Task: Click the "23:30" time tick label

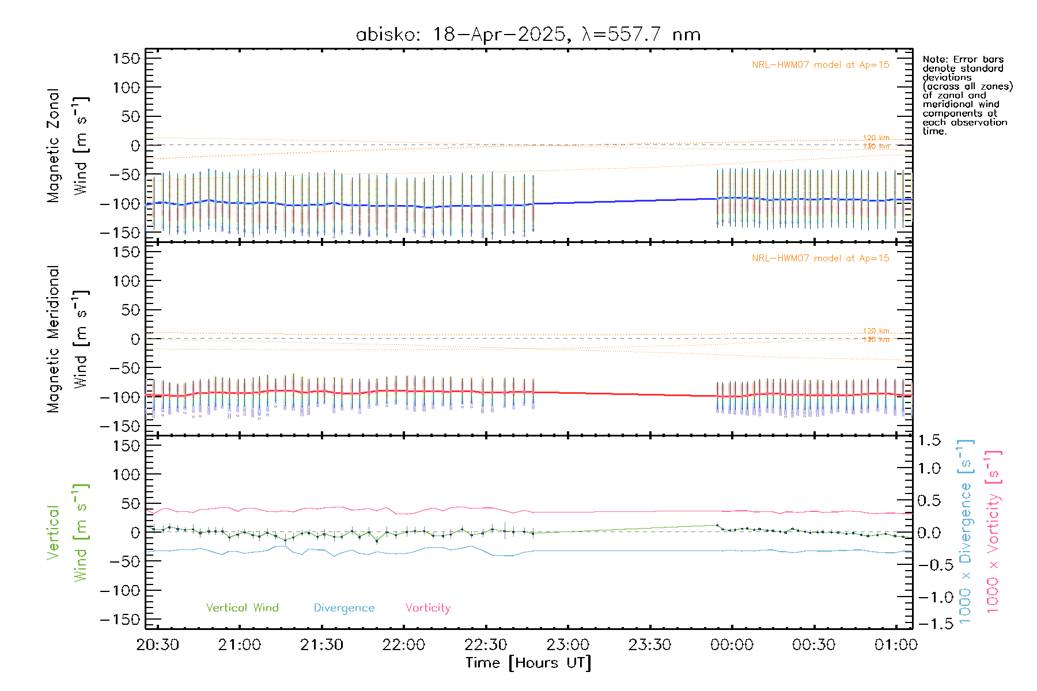Action: tap(650, 645)
